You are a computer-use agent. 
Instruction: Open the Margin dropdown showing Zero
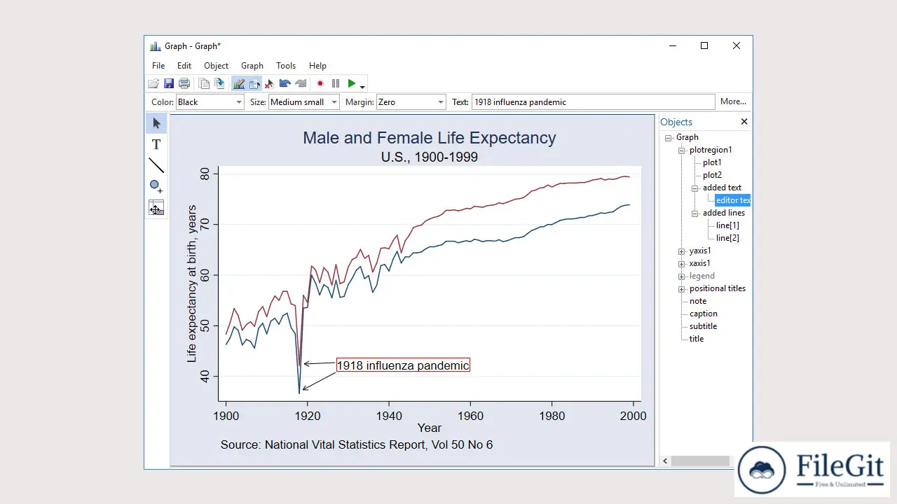(x=411, y=102)
